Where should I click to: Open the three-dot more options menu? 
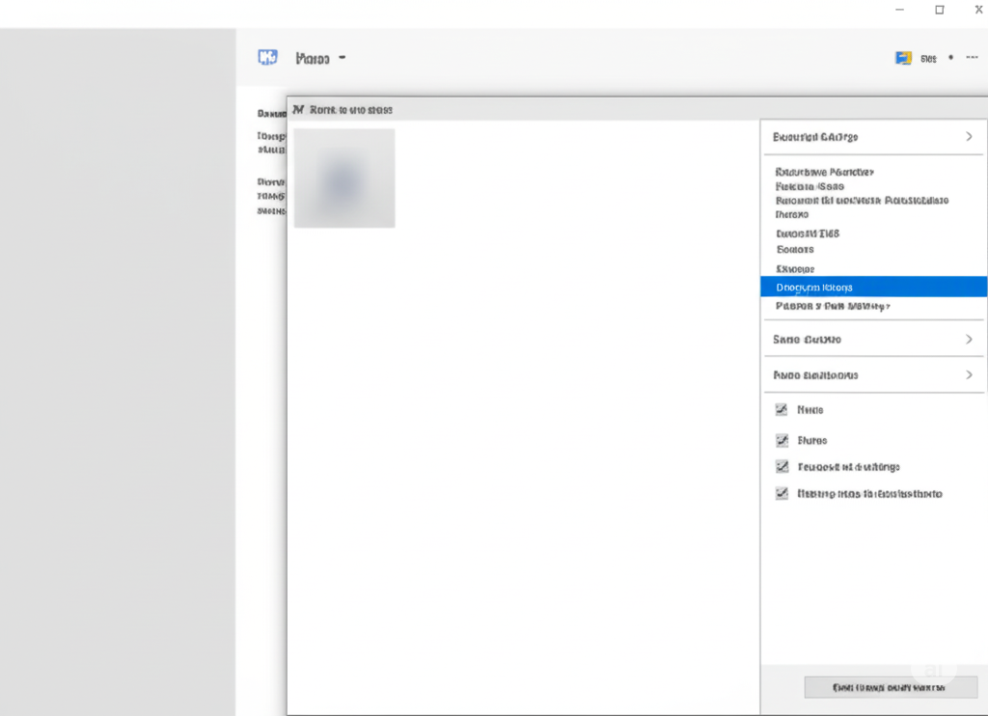(x=973, y=57)
